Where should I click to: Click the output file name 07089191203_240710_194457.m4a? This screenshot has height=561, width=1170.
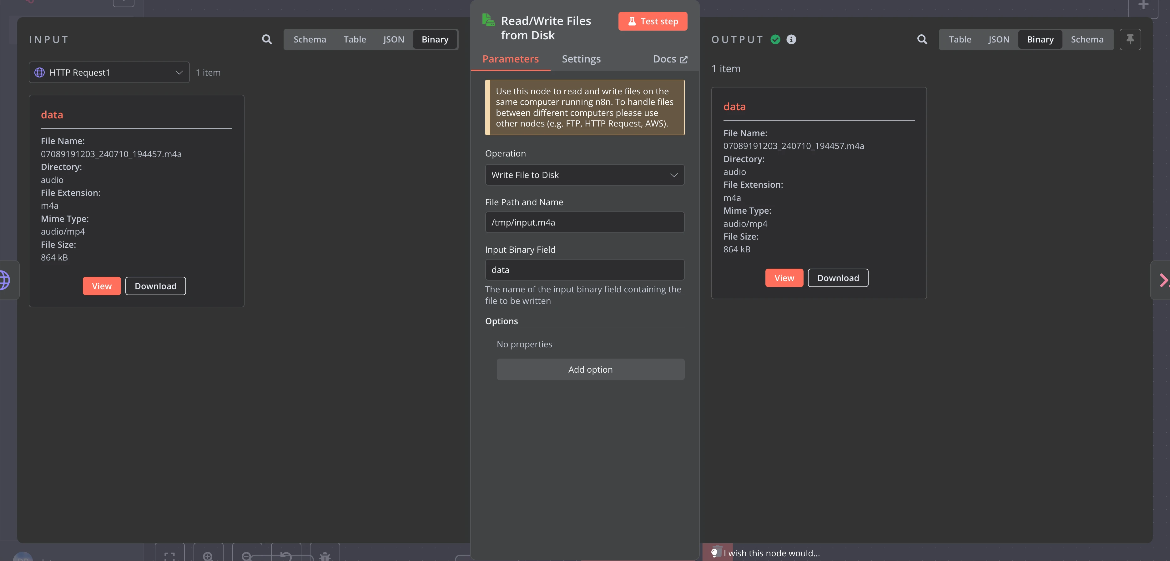click(x=794, y=146)
